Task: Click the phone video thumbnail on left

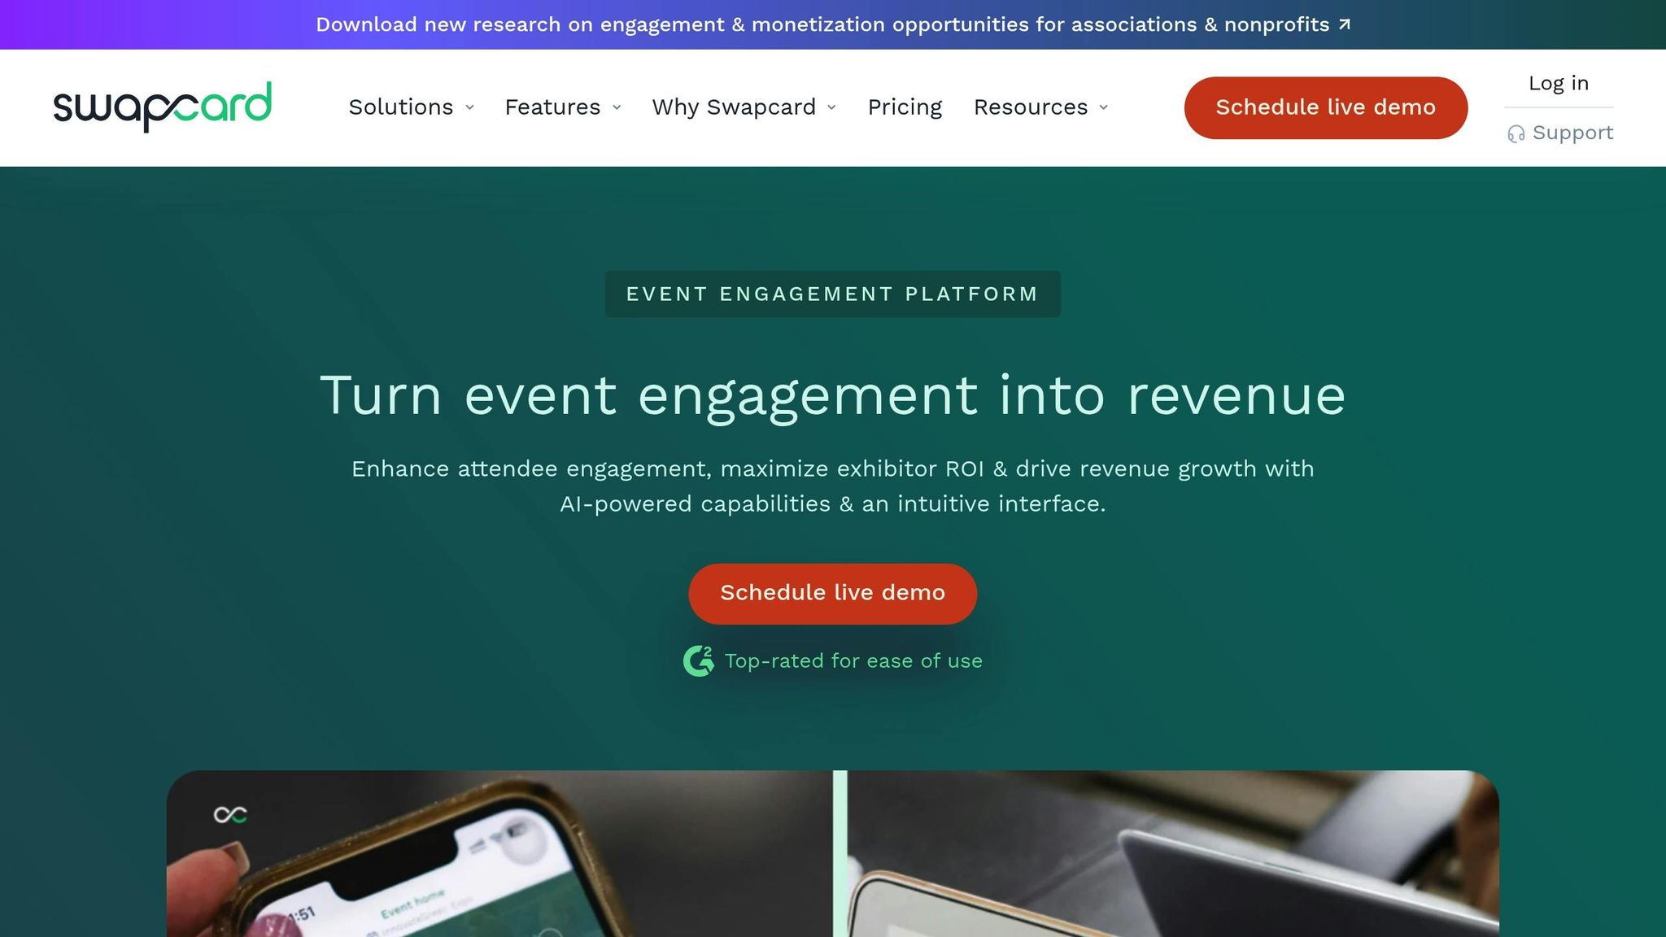Action: [x=499, y=853]
